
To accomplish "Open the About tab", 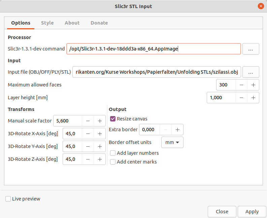I will [72, 23].
